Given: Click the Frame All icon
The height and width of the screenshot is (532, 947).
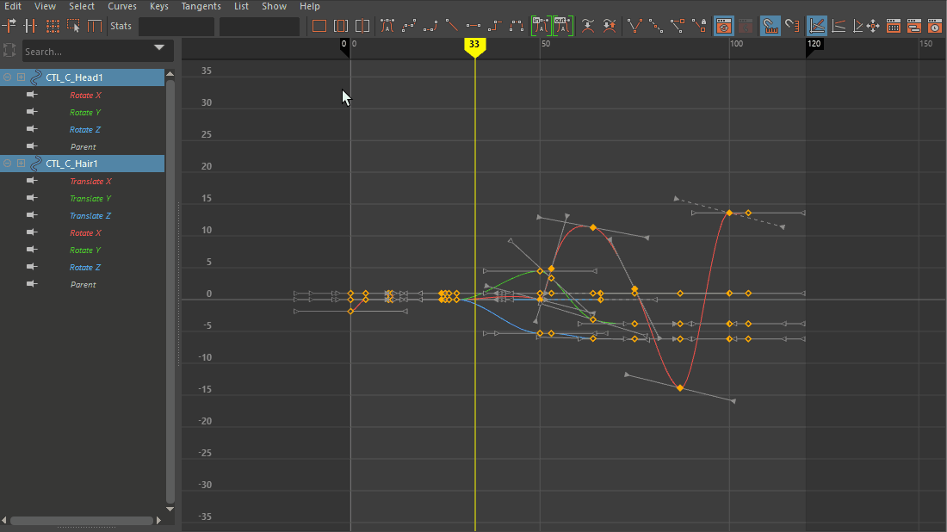Looking at the screenshot, I should [x=319, y=26].
